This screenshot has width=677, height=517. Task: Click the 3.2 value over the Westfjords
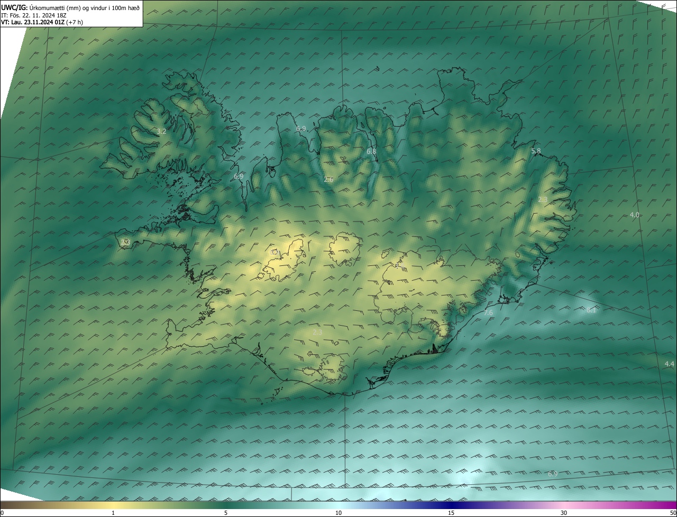pyautogui.click(x=162, y=131)
